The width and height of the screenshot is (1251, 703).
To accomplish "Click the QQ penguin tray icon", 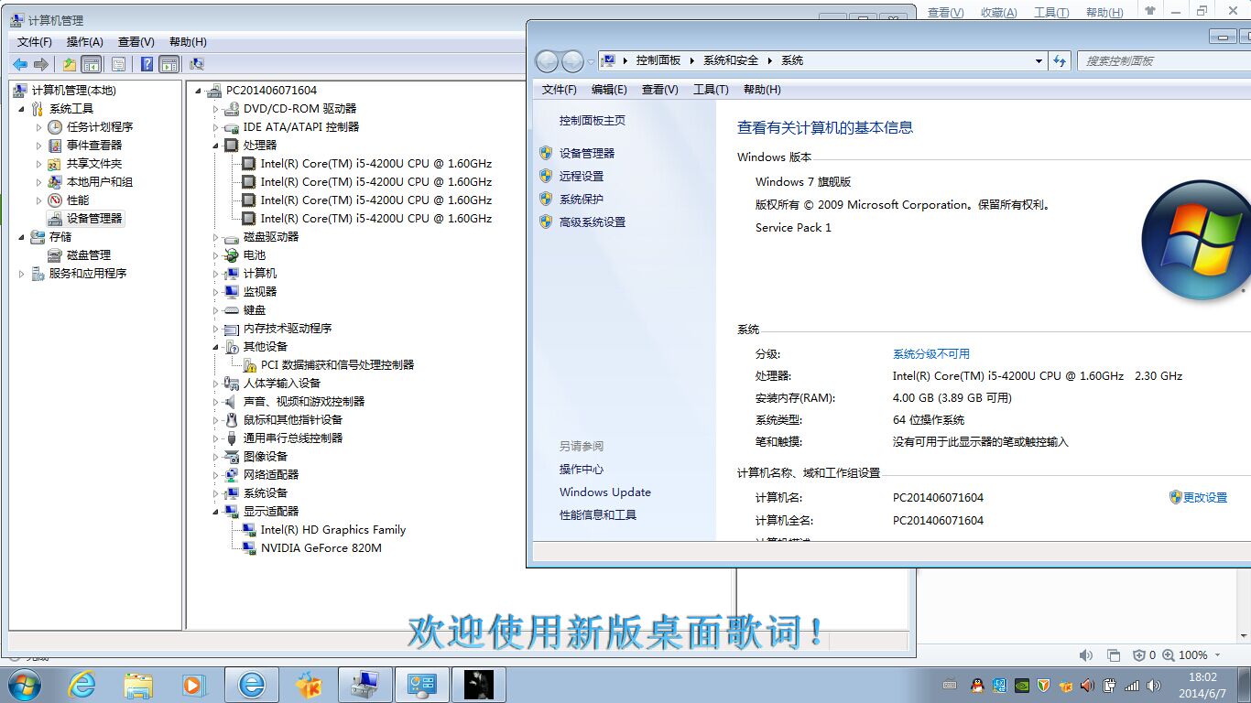I will (x=976, y=685).
